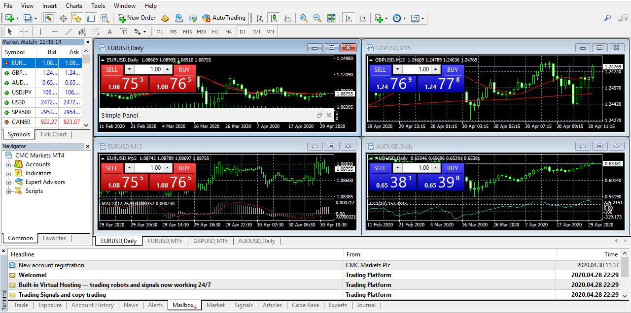Click SELL on the EURUSD,M15 chart
The height and width of the screenshot is (313, 631).
point(112,168)
